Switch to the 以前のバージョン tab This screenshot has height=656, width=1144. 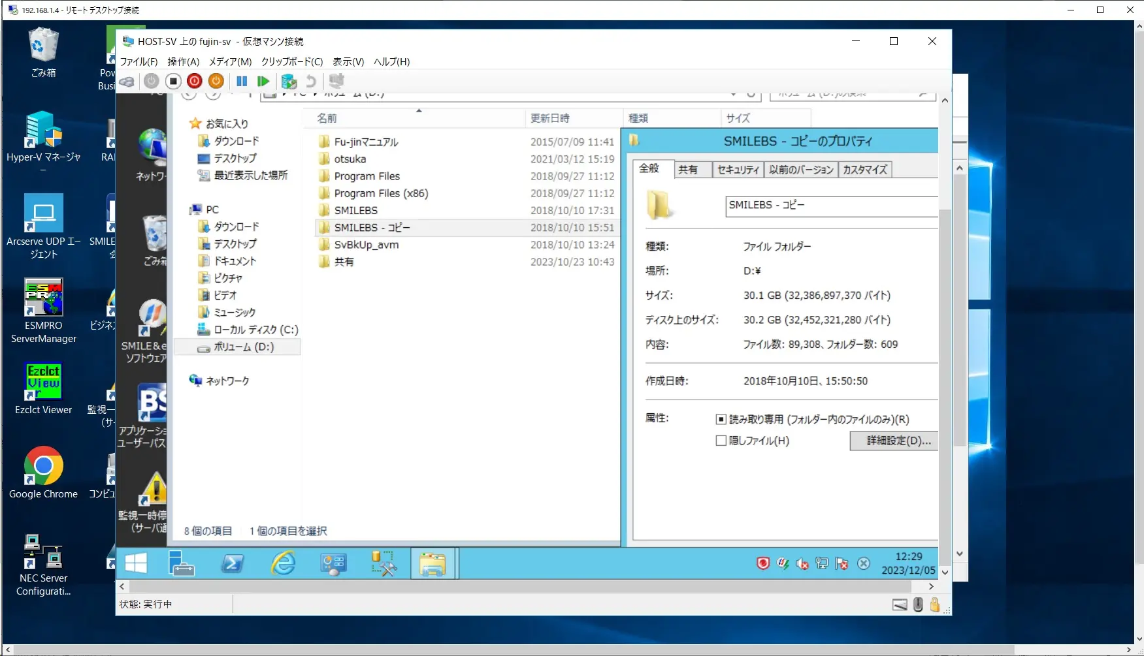(801, 170)
